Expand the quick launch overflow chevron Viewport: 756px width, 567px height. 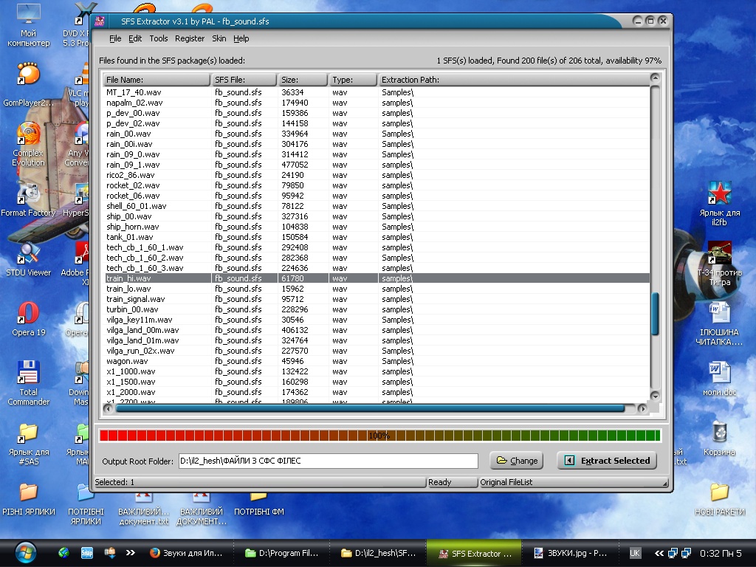[130, 552]
